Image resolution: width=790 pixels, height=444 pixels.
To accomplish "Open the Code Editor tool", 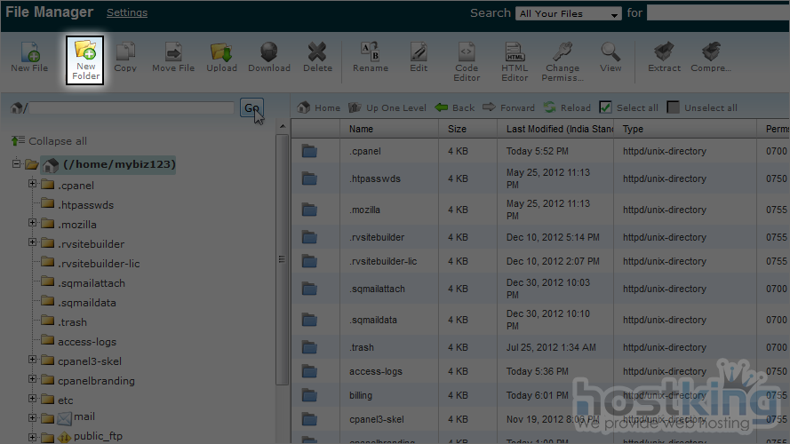I will (467, 59).
